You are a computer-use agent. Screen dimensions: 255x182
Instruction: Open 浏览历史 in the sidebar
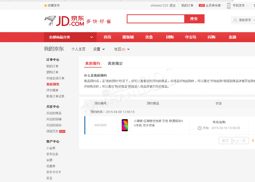point(52,131)
